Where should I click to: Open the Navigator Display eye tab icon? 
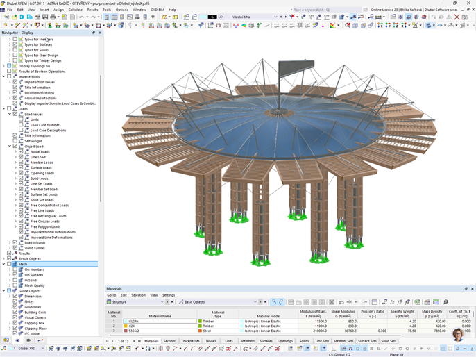[17, 340]
